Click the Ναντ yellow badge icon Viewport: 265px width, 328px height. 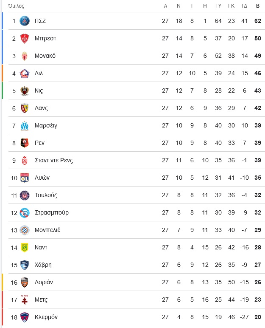coord(25,247)
